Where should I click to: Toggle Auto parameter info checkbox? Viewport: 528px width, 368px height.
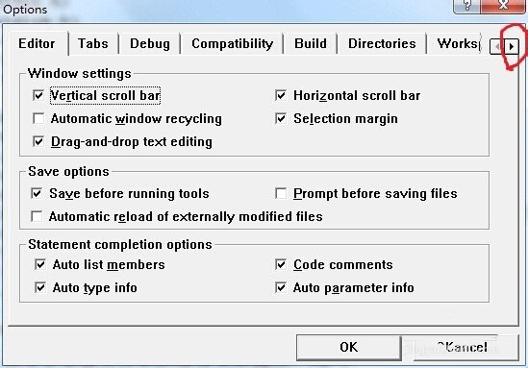281,287
